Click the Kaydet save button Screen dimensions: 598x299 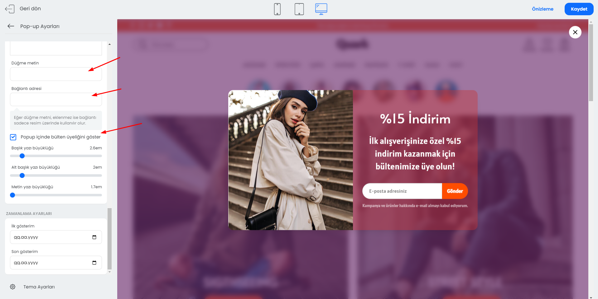click(579, 9)
